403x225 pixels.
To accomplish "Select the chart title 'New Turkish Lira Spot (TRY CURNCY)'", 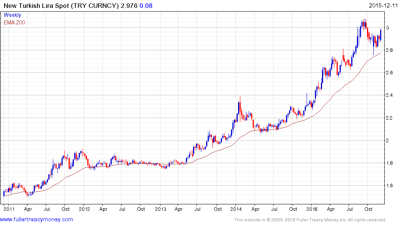I will pyautogui.click(x=61, y=6).
